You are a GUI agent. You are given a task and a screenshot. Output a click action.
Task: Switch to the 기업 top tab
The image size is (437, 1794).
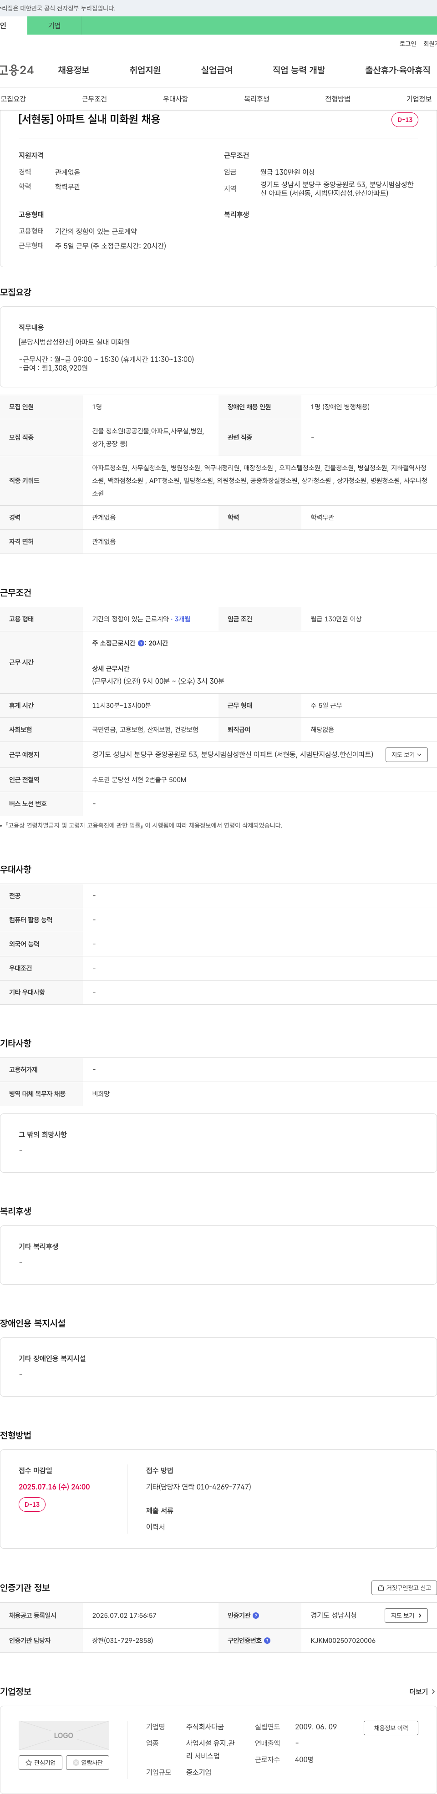(x=54, y=26)
